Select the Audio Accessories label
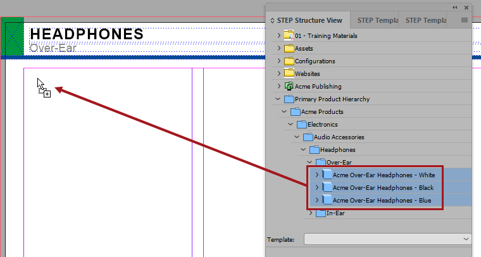Viewport: 481px width, 257px height. 339,137
